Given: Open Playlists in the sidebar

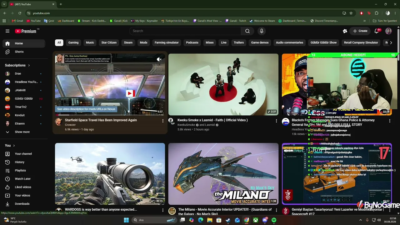Looking at the screenshot, I should tap(24, 170).
